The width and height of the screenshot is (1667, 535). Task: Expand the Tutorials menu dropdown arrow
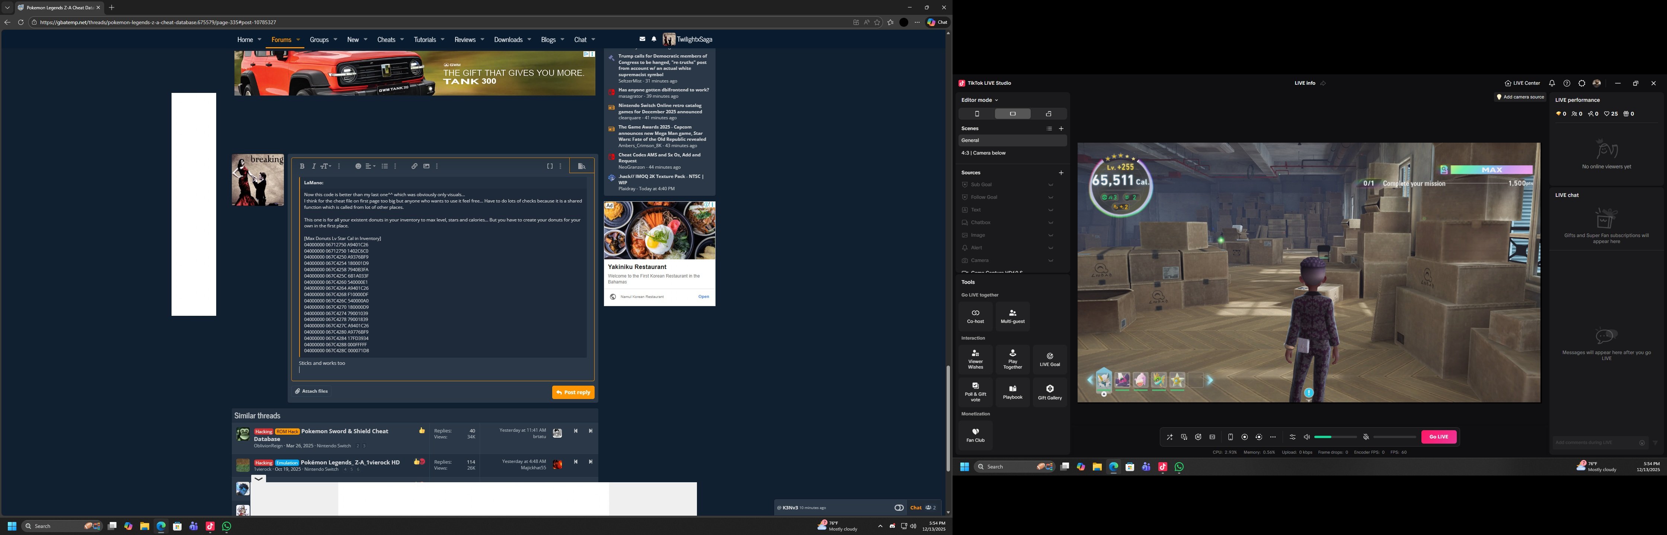443,39
